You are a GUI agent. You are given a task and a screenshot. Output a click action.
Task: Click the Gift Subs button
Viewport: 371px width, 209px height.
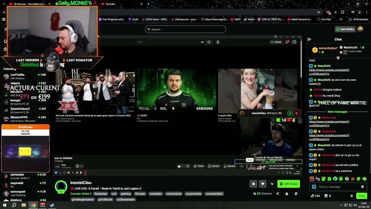[288, 184]
